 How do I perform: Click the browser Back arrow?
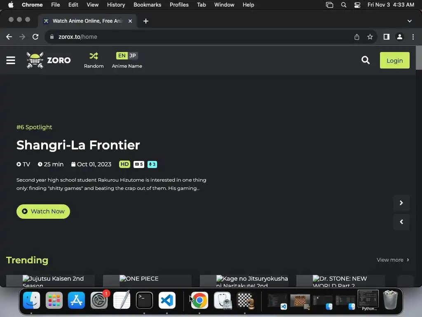click(x=9, y=37)
